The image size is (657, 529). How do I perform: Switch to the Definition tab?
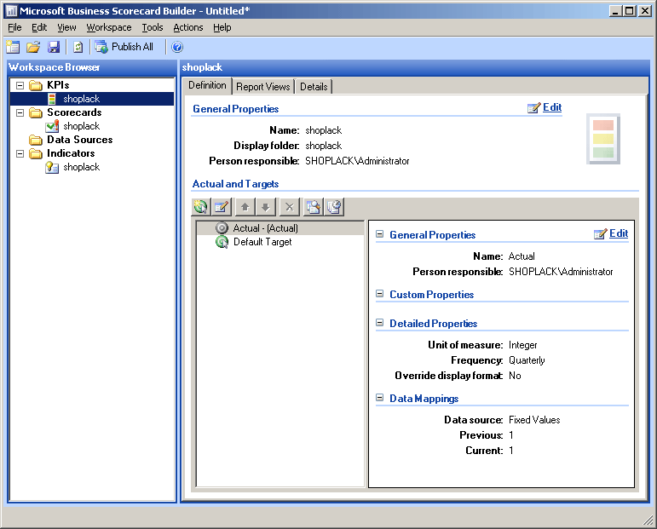(x=207, y=85)
